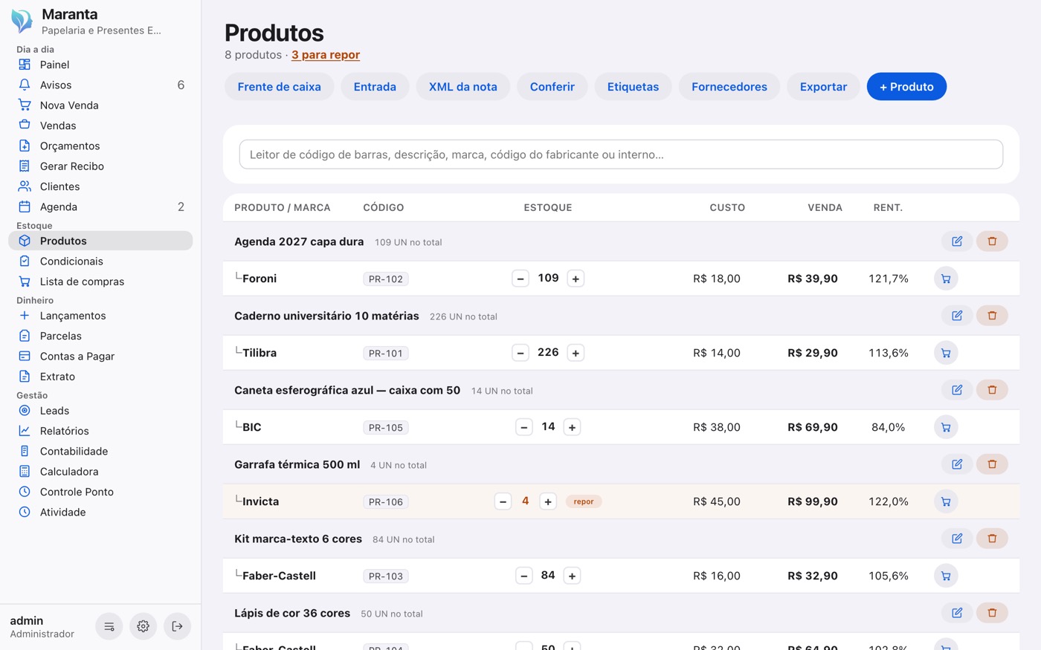Open Relatórios section
Viewport: 1041px width, 650px height.
point(100,431)
